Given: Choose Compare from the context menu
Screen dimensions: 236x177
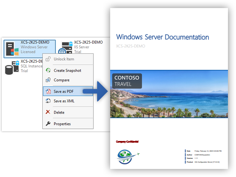Looking at the screenshot, I should tap(68, 80).
